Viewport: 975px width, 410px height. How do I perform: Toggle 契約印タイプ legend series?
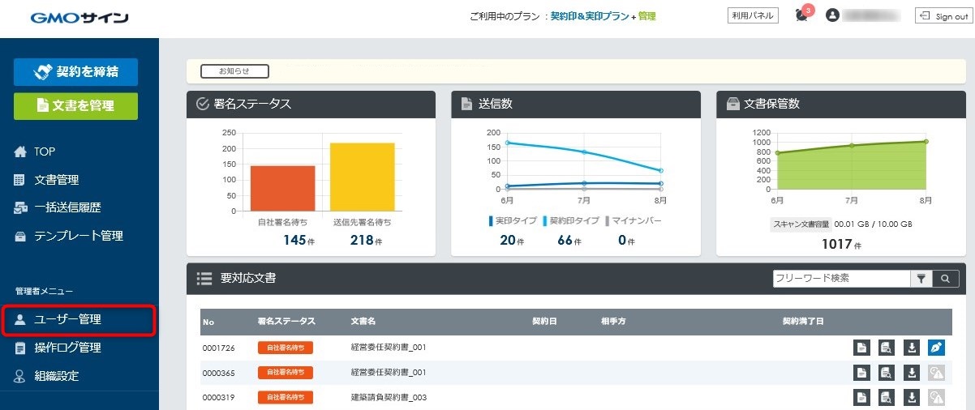[x=571, y=220]
